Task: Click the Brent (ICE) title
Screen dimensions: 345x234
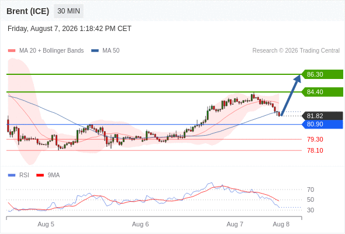Action: point(27,11)
